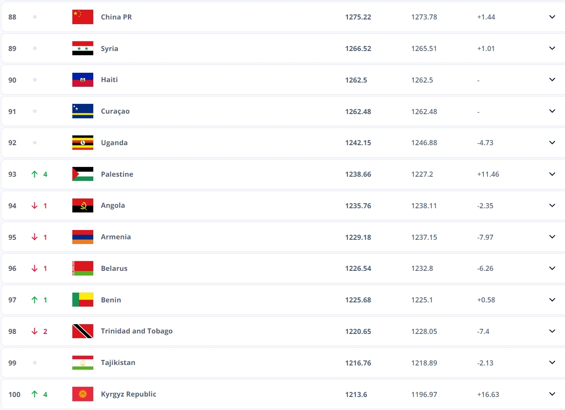Screen dimensions: 565x410
Task: Click the Palestine flag icon
Action: pos(83,174)
